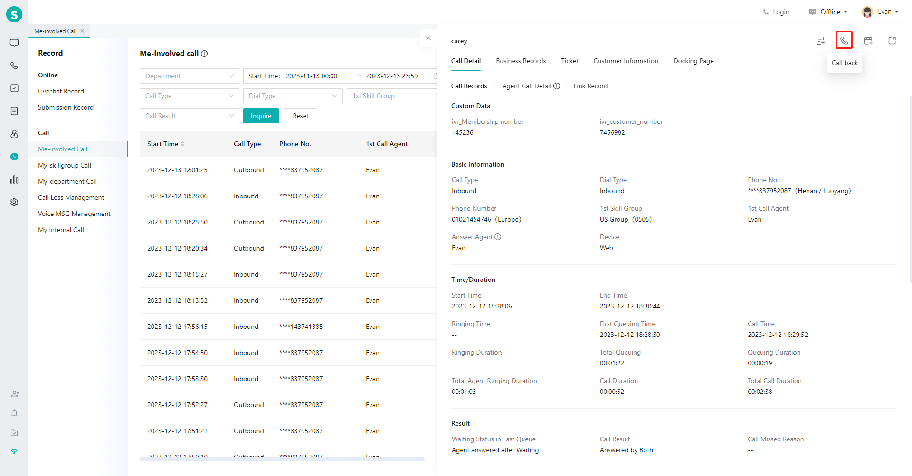Click the green S logo
This screenshot has height=476, width=912.
click(14, 14)
